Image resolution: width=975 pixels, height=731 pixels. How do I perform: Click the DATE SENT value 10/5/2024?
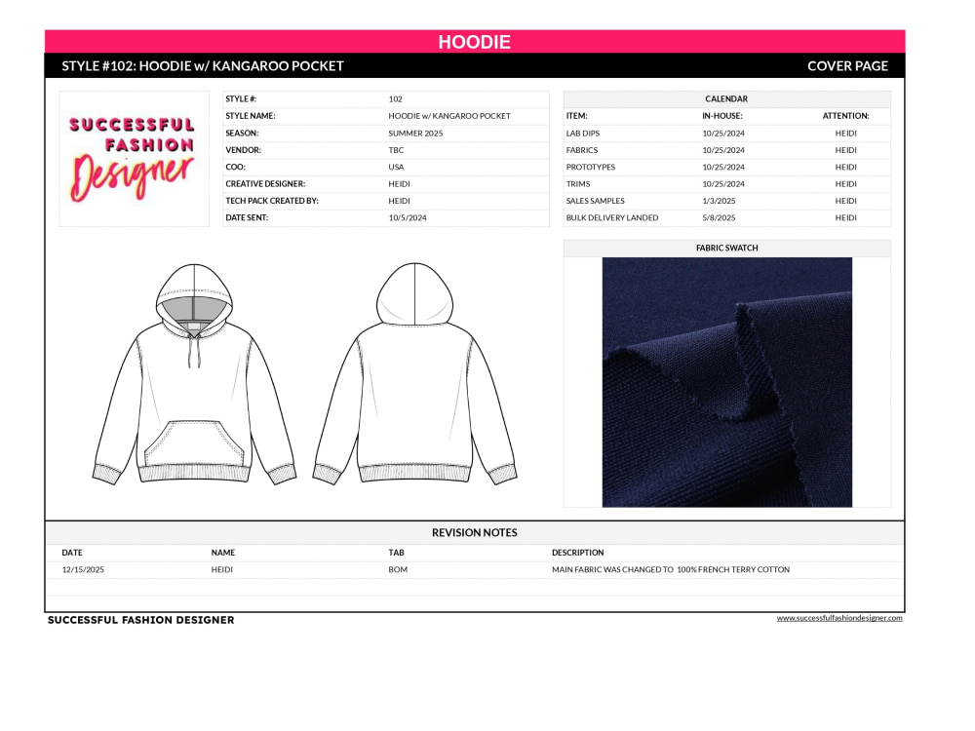(x=408, y=217)
